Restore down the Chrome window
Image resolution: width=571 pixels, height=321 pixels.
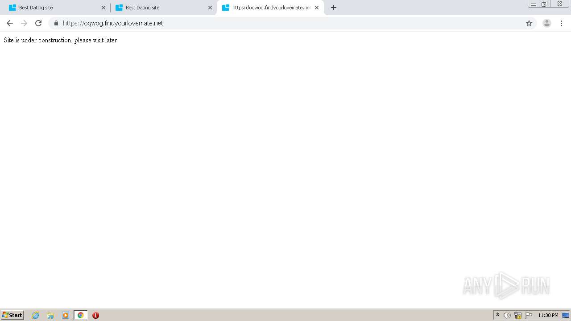(545, 4)
